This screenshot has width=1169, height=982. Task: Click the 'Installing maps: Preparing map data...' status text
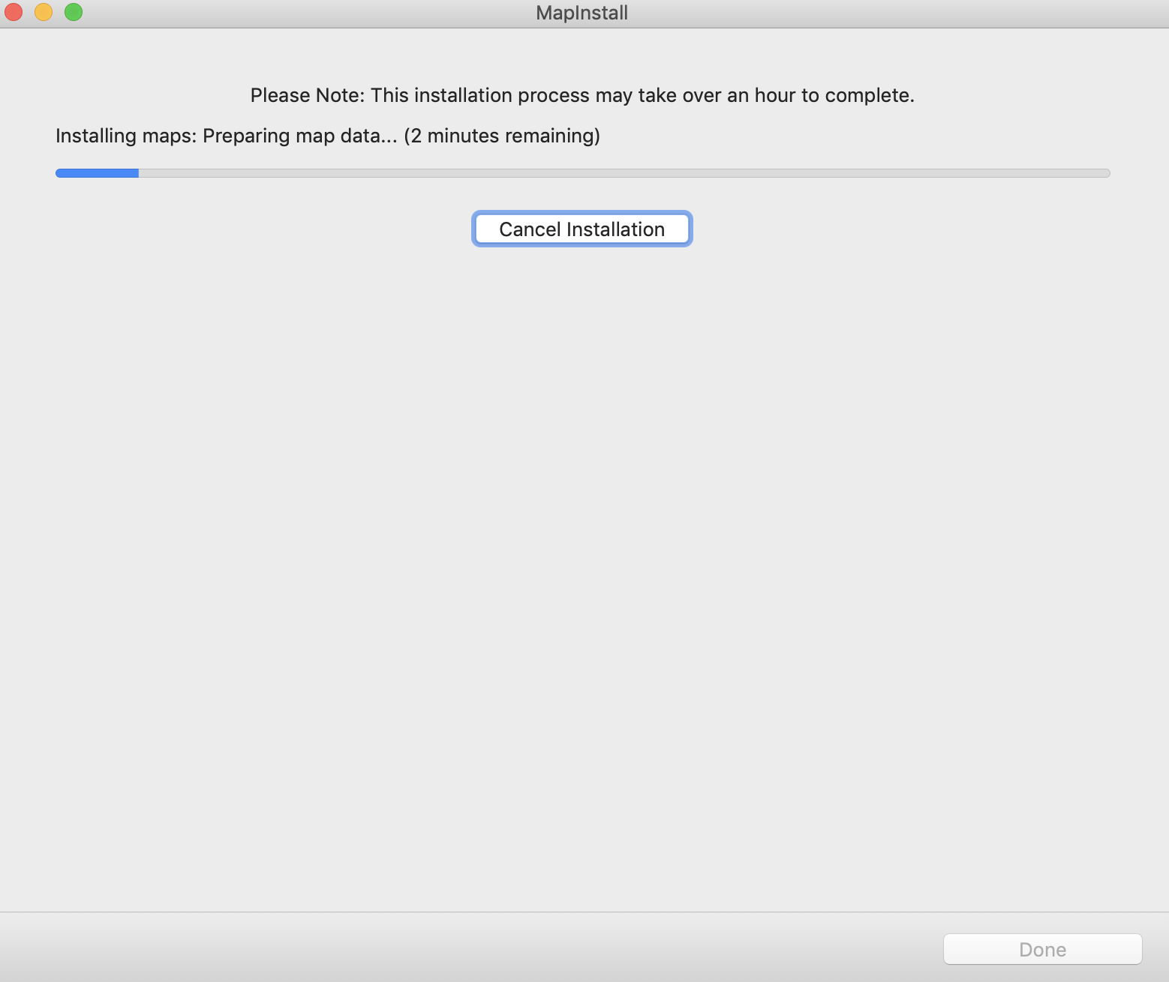point(328,136)
